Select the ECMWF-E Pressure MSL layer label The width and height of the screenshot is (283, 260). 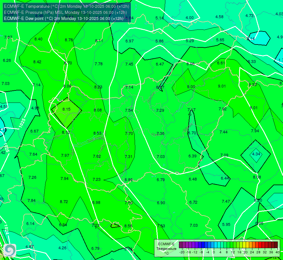[x=65, y=12]
